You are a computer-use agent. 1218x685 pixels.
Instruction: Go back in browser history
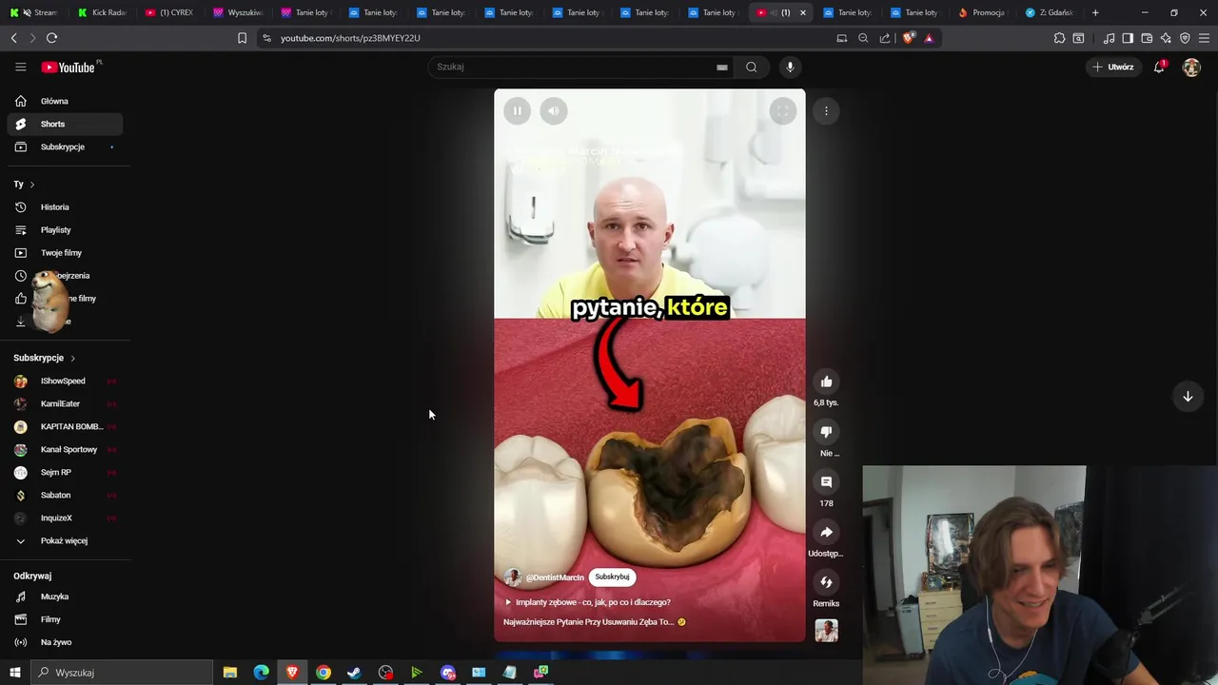pos(13,38)
